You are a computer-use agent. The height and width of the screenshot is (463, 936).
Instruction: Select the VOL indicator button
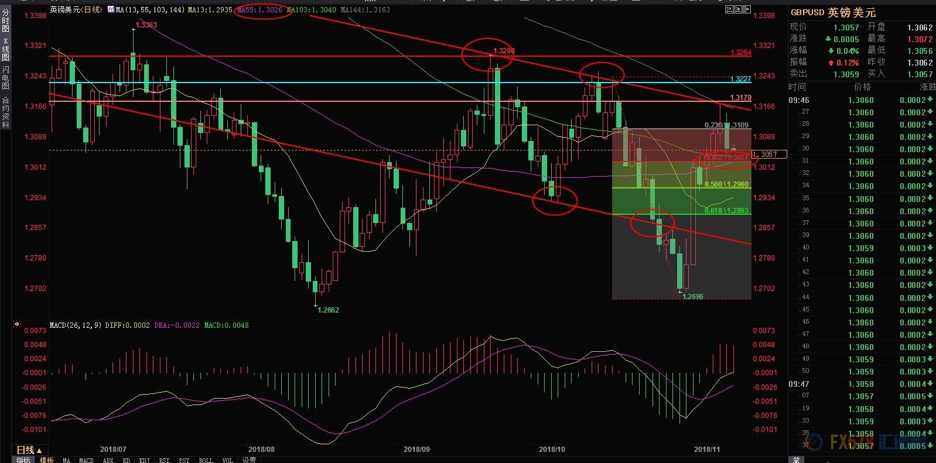[227, 460]
